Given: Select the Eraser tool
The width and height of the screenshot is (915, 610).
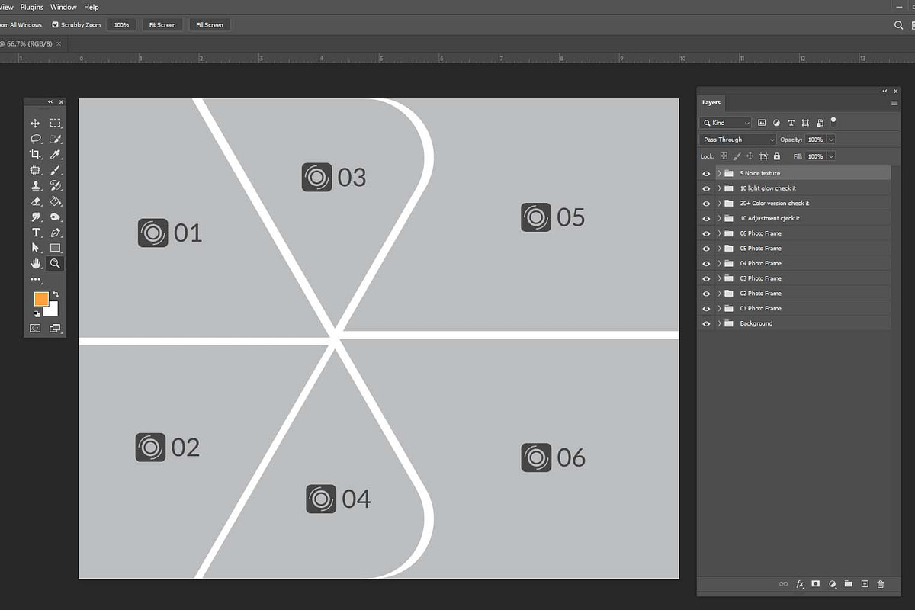Looking at the screenshot, I should coord(35,201).
